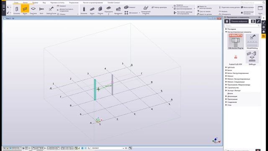The width and height of the screenshot is (268, 151).
Task: Open the Управление ribbon tab
Action: tap(74, 3)
